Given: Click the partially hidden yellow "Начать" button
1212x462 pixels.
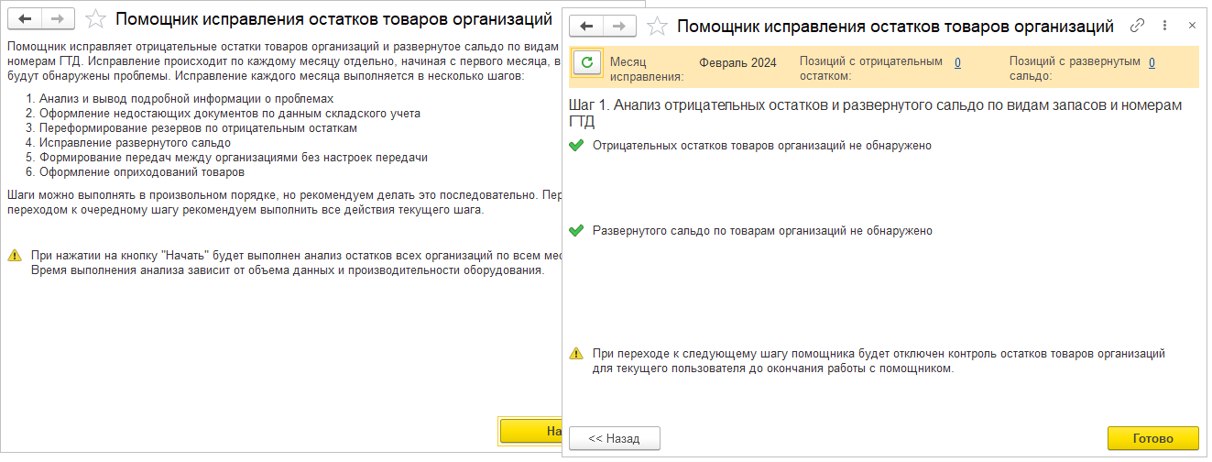Looking at the screenshot, I should pos(531,431).
